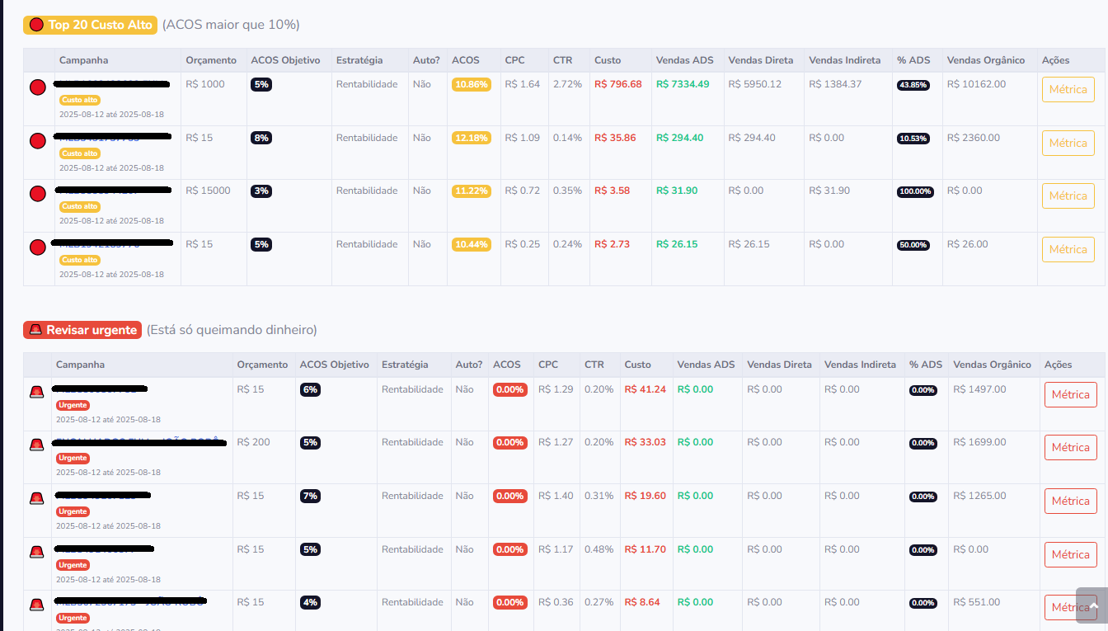Click the siren icon on the R$ 200 budget row
Screen dimensions: 1108x631
[36, 445]
